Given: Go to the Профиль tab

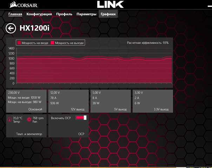Looking at the screenshot, I should pyautogui.click(x=64, y=14).
